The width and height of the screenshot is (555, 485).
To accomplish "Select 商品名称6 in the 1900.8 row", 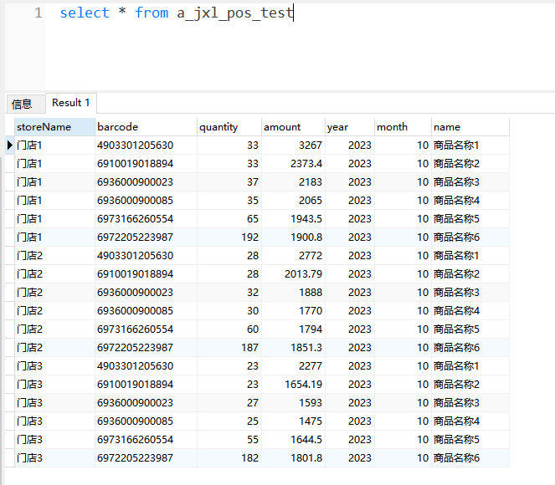I will (470, 237).
